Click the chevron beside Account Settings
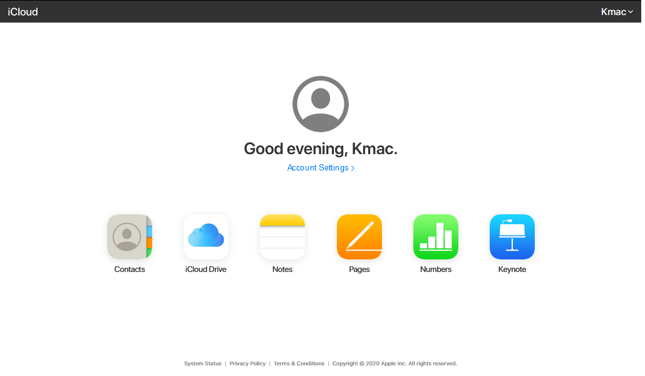 353,167
